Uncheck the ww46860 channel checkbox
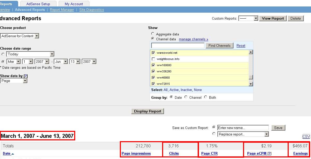 [153, 78]
